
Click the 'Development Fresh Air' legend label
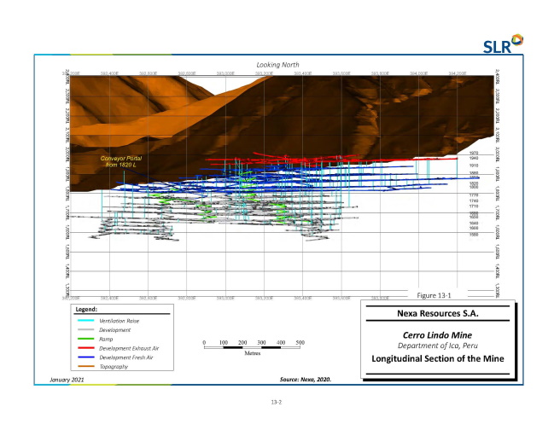coord(126,357)
